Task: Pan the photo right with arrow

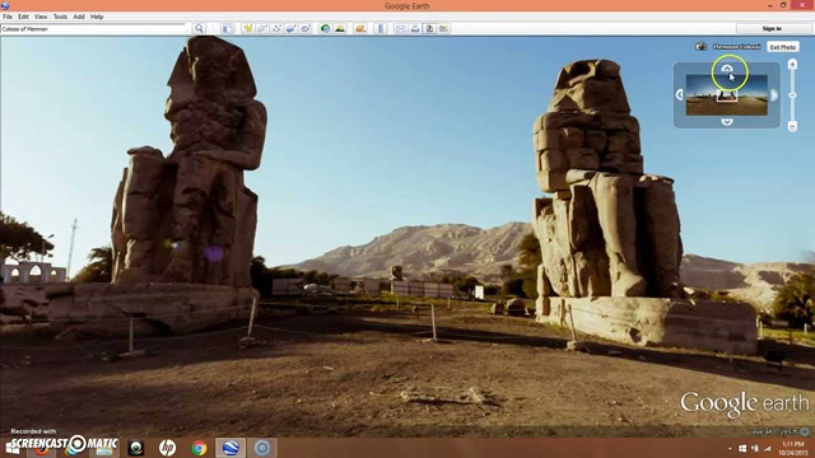Action: (774, 95)
